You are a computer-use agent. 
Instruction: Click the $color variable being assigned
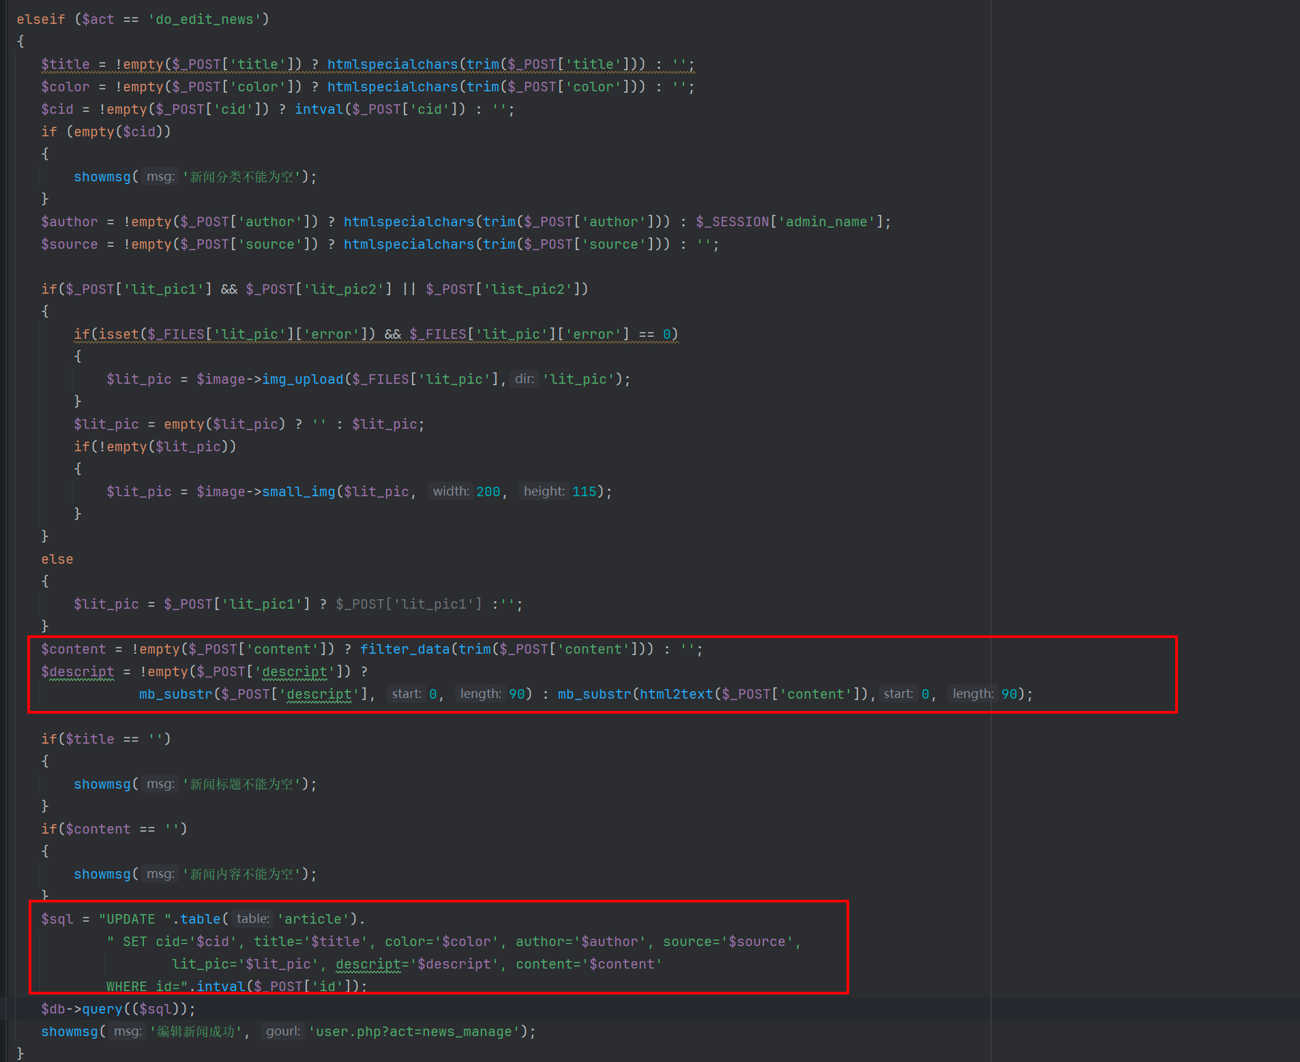pyautogui.click(x=65, y=87)
